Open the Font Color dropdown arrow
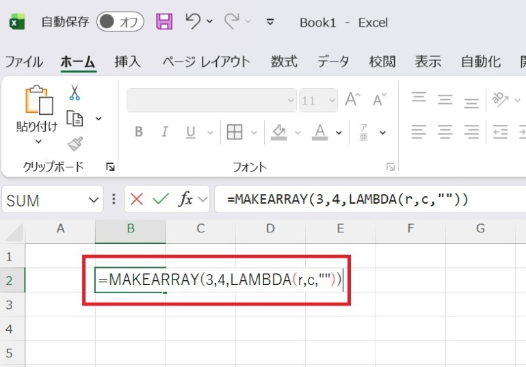The image size is (526, 367). click(339, 133)
